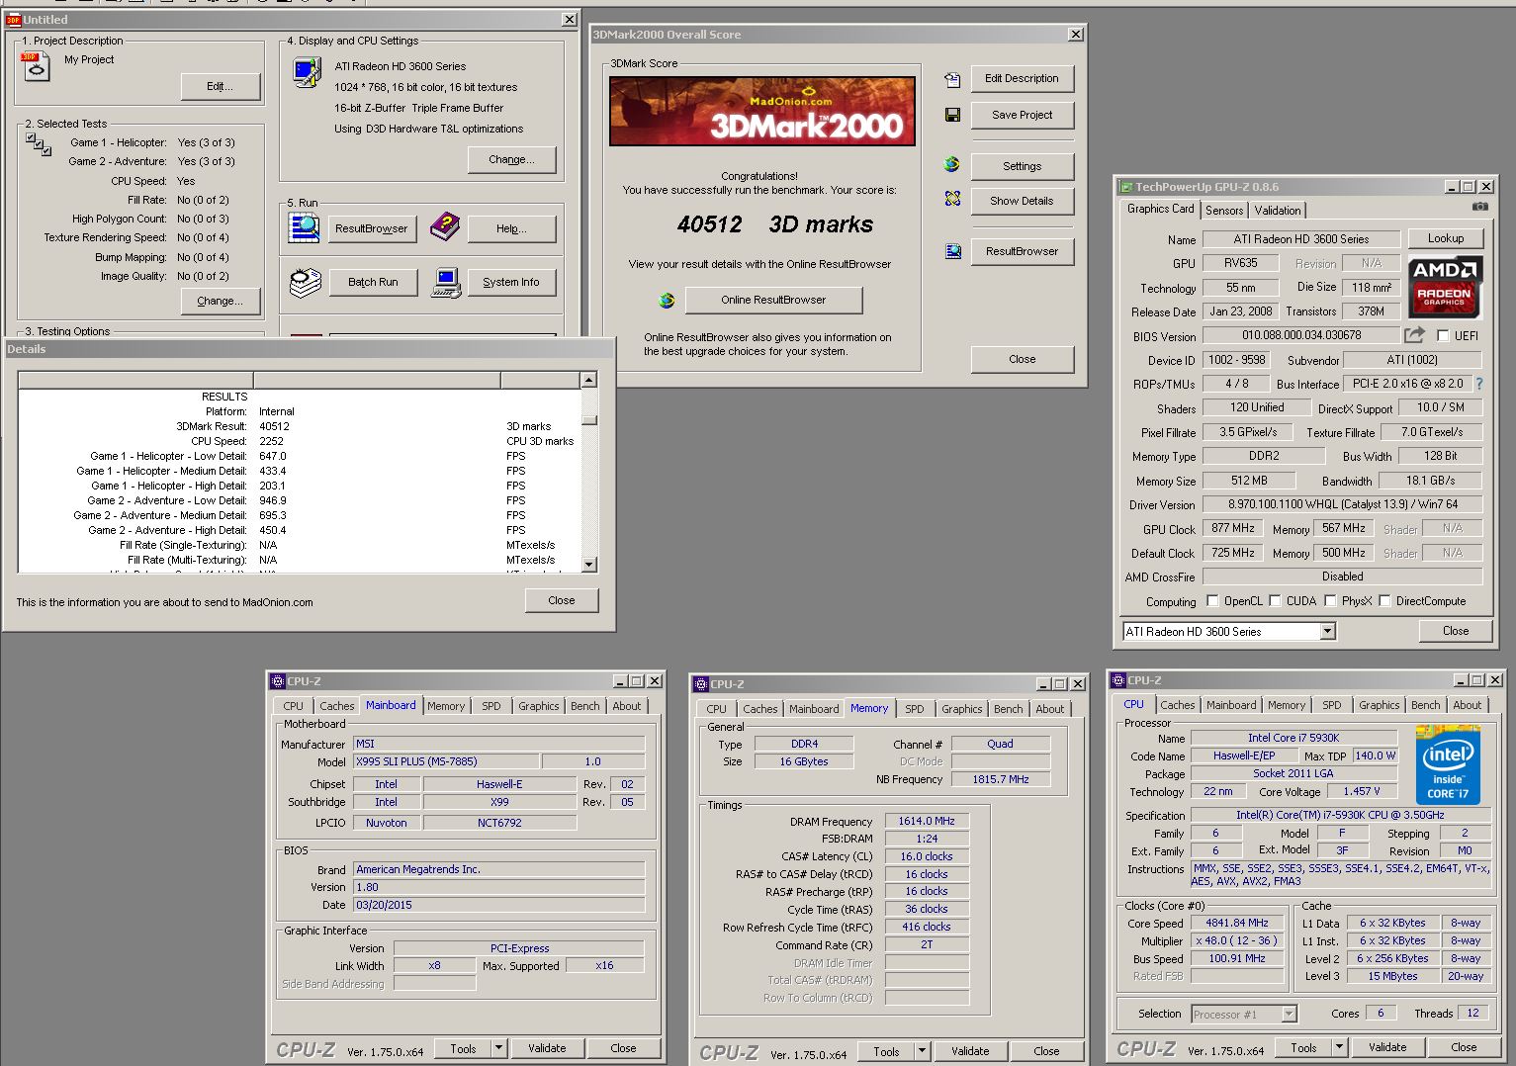The height and width of the screenshot is (1066, 1516).
Task: Click the AMD Radeon Graphics logo
Action: point(1444,287)
